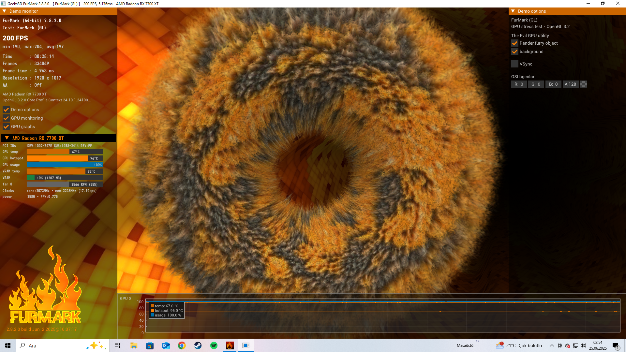Show hidden system tray icons
The width and height of the screenshot is (626, 352).
click(x=552, y=345)
